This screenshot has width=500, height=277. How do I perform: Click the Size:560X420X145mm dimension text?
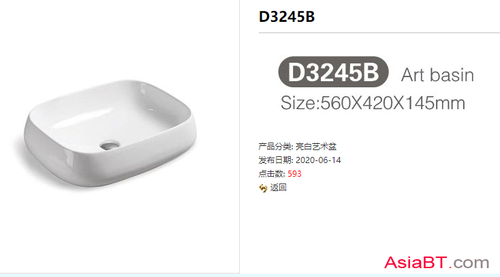click(x=373, y=103)
